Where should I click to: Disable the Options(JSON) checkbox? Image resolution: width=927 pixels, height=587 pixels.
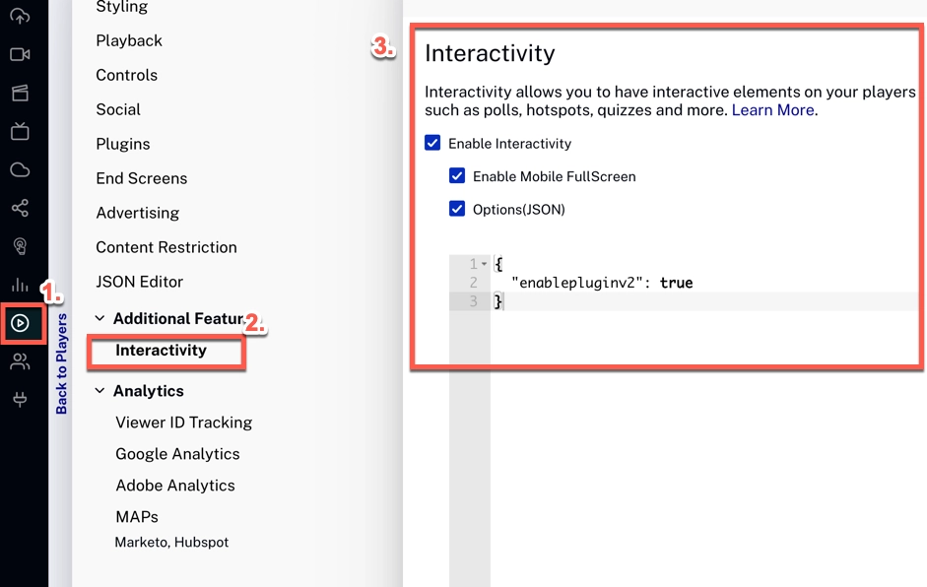click(457, 209)
